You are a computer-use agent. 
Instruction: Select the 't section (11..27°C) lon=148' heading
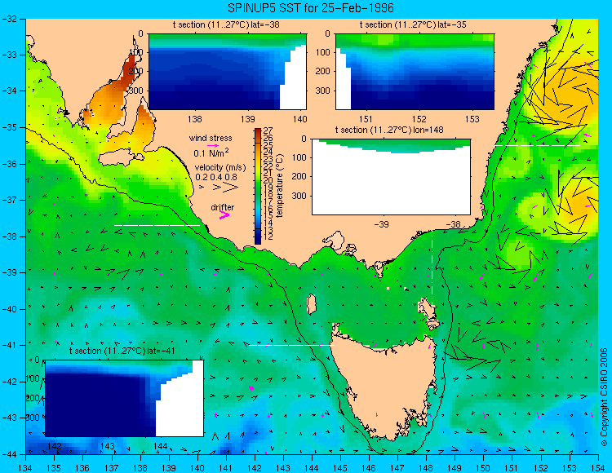click(x=389, y=130)
